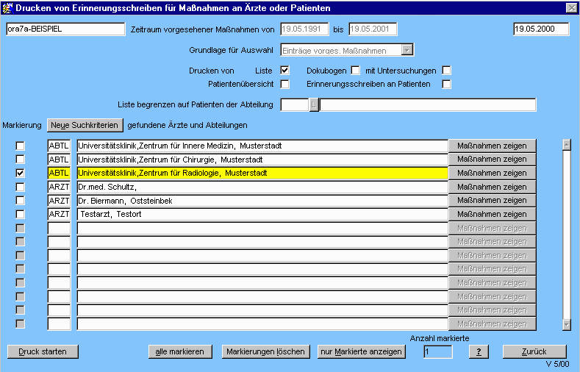
Task: Tick Erinnerungsschreiben an Patienten checkbox
Action: click(446, 85)
